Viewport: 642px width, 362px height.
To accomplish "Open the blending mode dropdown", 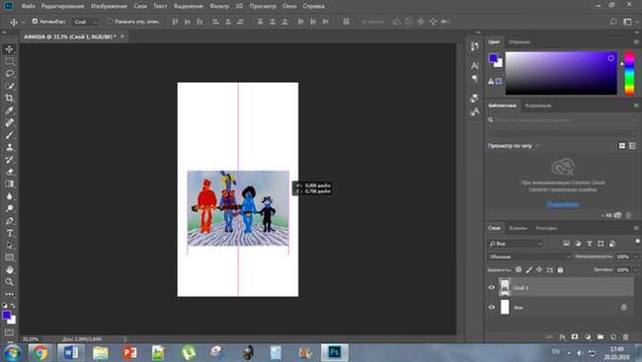I will [x=529, y=256].
